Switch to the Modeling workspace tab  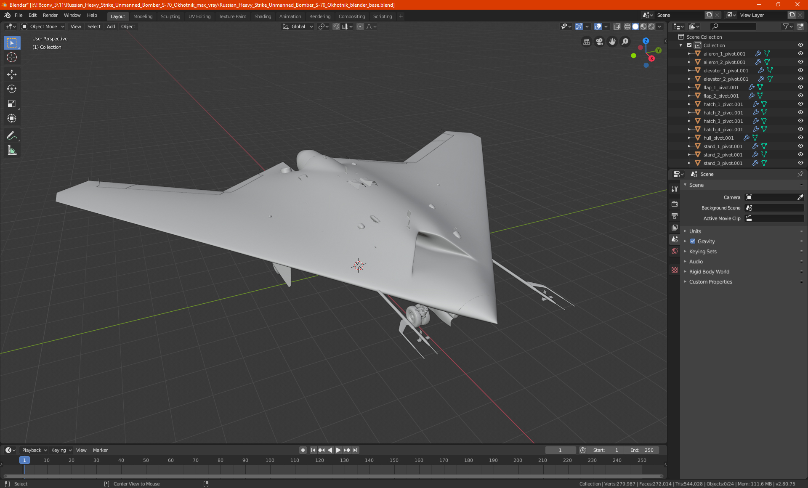tap(143, 16)
